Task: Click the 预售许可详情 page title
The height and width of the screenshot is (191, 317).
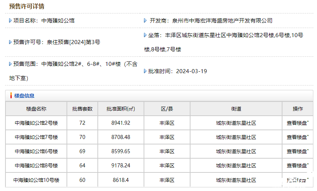Action: [x=27, y=6]
